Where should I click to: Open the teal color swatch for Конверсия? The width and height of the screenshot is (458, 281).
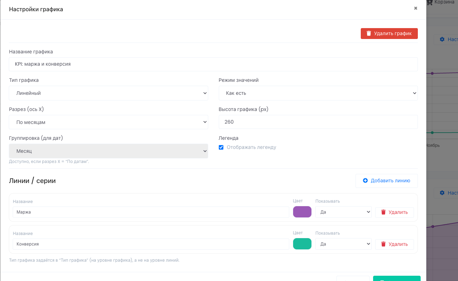(x=302, y=244)
